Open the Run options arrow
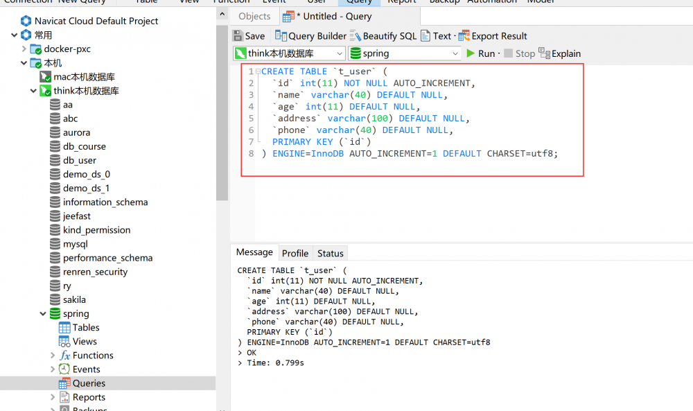Screen dimensions: 693x411 499,53
